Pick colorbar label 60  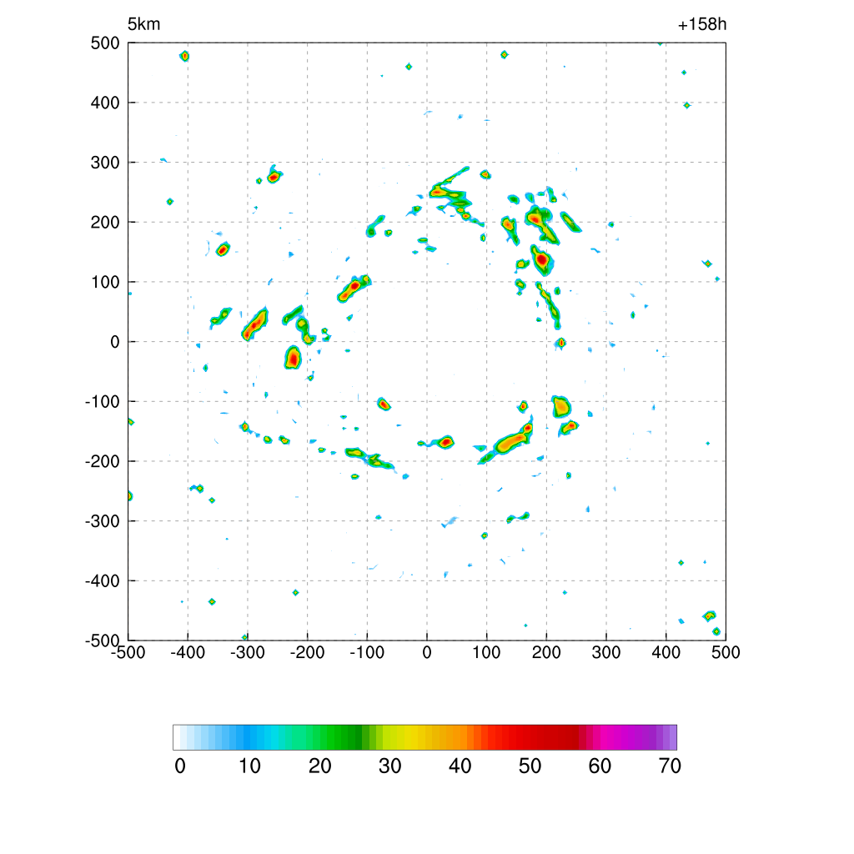tap(600, 766)
